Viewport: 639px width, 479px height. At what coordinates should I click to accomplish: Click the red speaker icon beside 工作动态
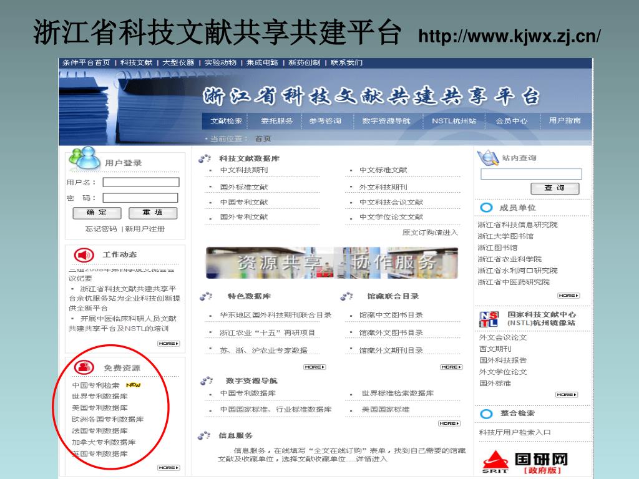(x=84, y=255)
